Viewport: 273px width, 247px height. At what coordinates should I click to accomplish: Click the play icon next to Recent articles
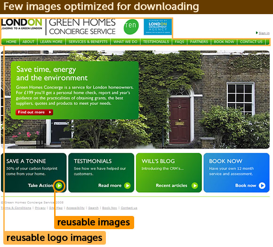[x=195, y=185]
